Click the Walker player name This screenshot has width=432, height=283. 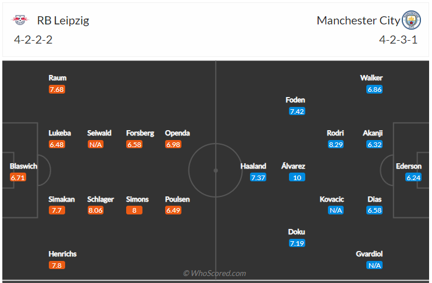tap(371, 78)
